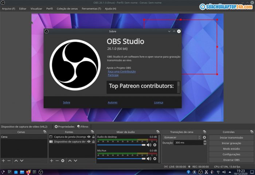
Task: Open the Faça uma Contribuição link
Action: (122, 71)
